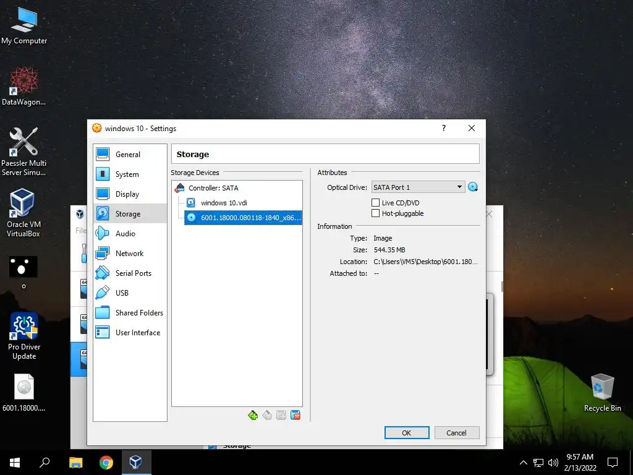
Task: Click the System chip icon
Action: pyautogui.click(x=103, y=174)
